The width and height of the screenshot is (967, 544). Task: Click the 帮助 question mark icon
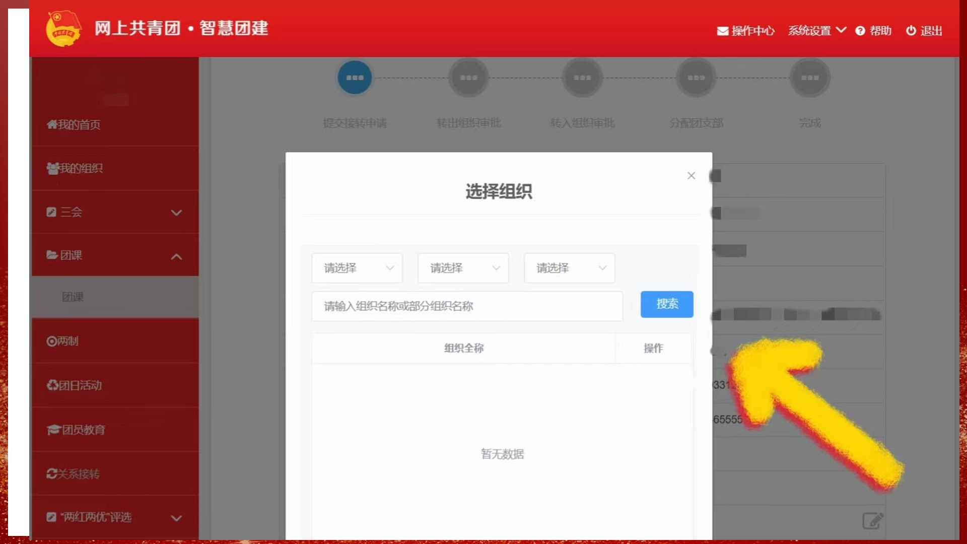pyautogui.click(x=860, y=31)
